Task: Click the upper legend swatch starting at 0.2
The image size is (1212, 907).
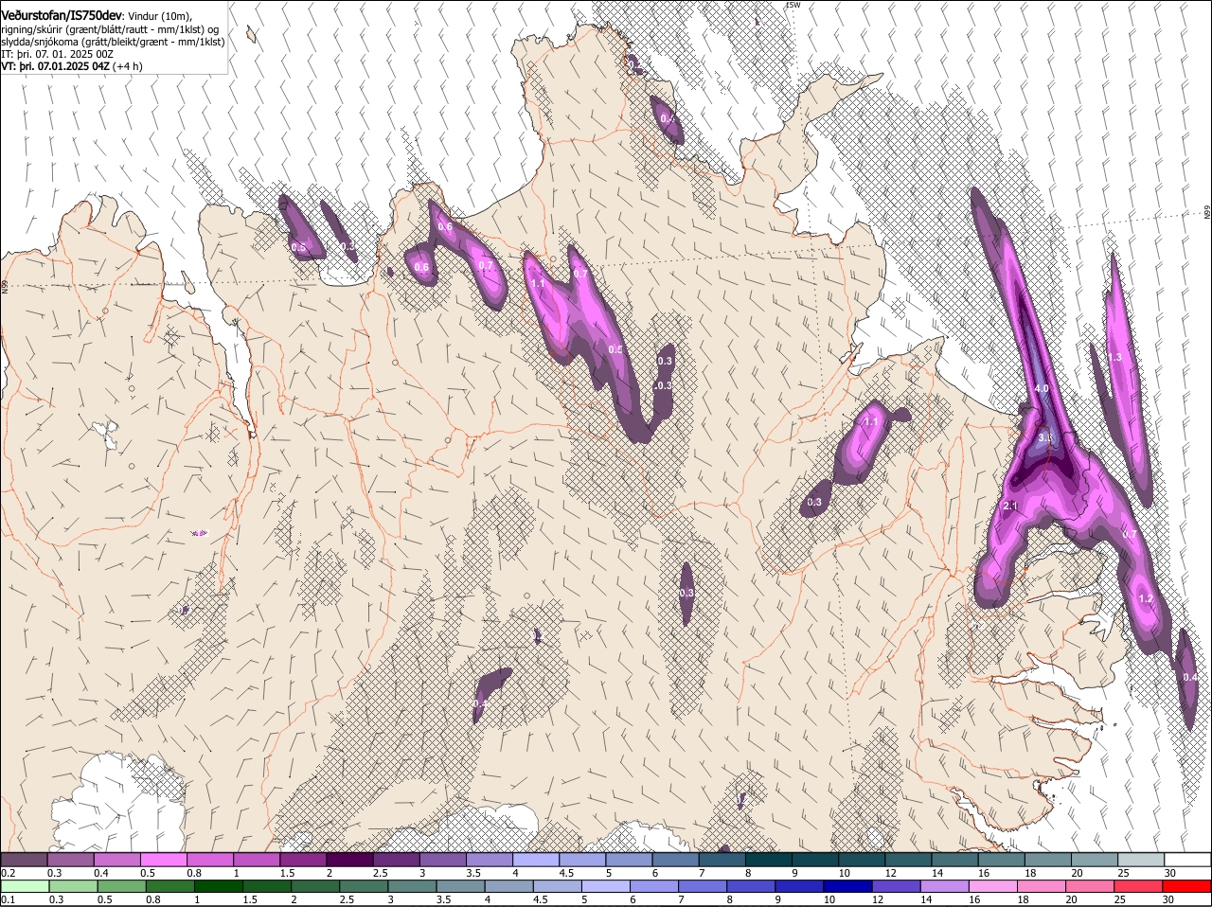Action: 24,859
